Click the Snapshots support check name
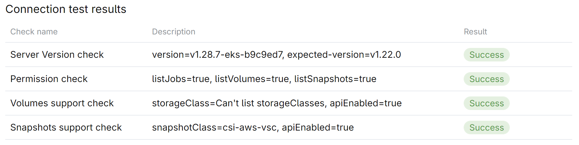Viewport: 579px width, 145px height. (x=66, y=127)
